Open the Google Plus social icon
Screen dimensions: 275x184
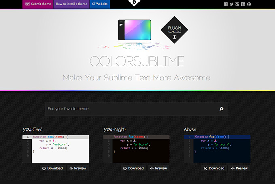(237, 4)
